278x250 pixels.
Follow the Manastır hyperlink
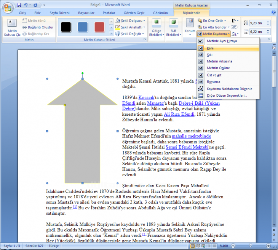coord(155,103)
